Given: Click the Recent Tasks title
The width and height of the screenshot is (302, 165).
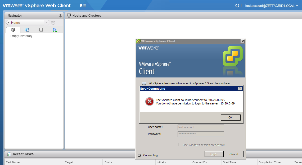Looking at the screenshot, I should pyautogui.click(x=23, y=154).
